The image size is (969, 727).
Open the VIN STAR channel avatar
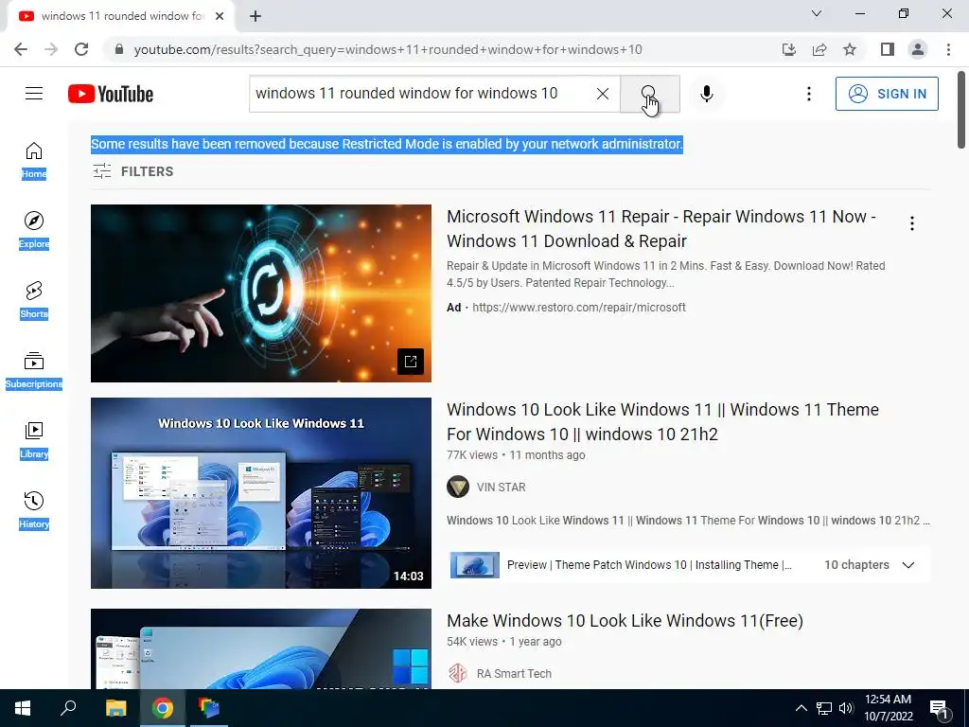click(x=458, y=488)
